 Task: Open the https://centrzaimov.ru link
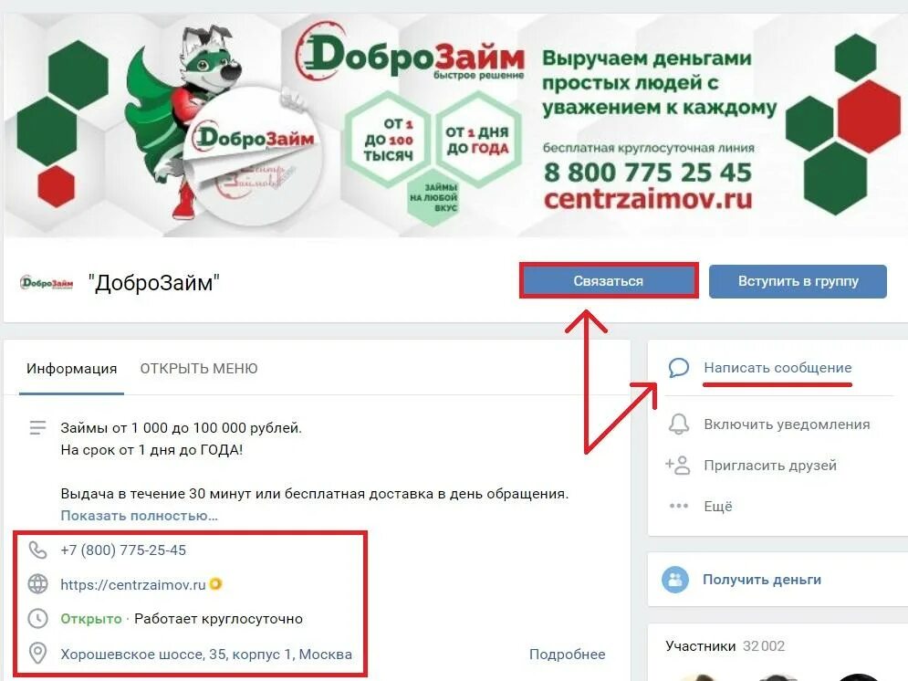(x=133, y=585)
